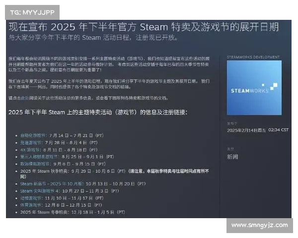
Task: Open the 第三人称射击游戏节 link
Action: point(39,157)
